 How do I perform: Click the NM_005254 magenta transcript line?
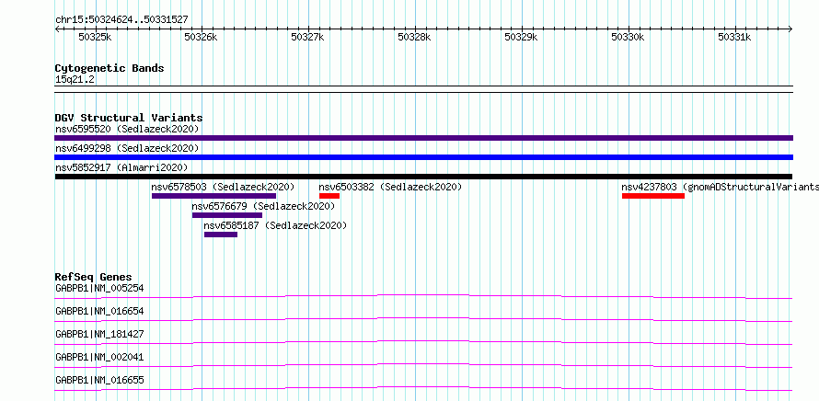pos(423,296)
